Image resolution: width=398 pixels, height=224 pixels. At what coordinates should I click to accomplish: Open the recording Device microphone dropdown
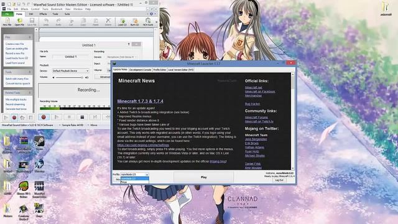tap(122, 57)
